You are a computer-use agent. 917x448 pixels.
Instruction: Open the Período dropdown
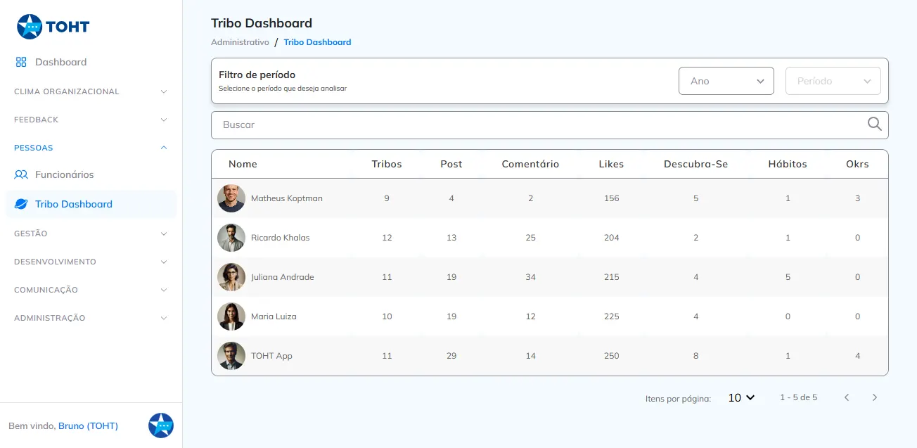pos(833,81)
